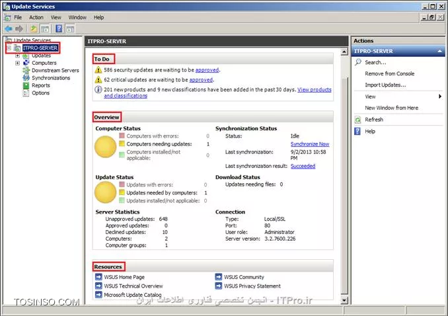448x316 pixels.
Task: Select Import Updates action
Action: 385,85
